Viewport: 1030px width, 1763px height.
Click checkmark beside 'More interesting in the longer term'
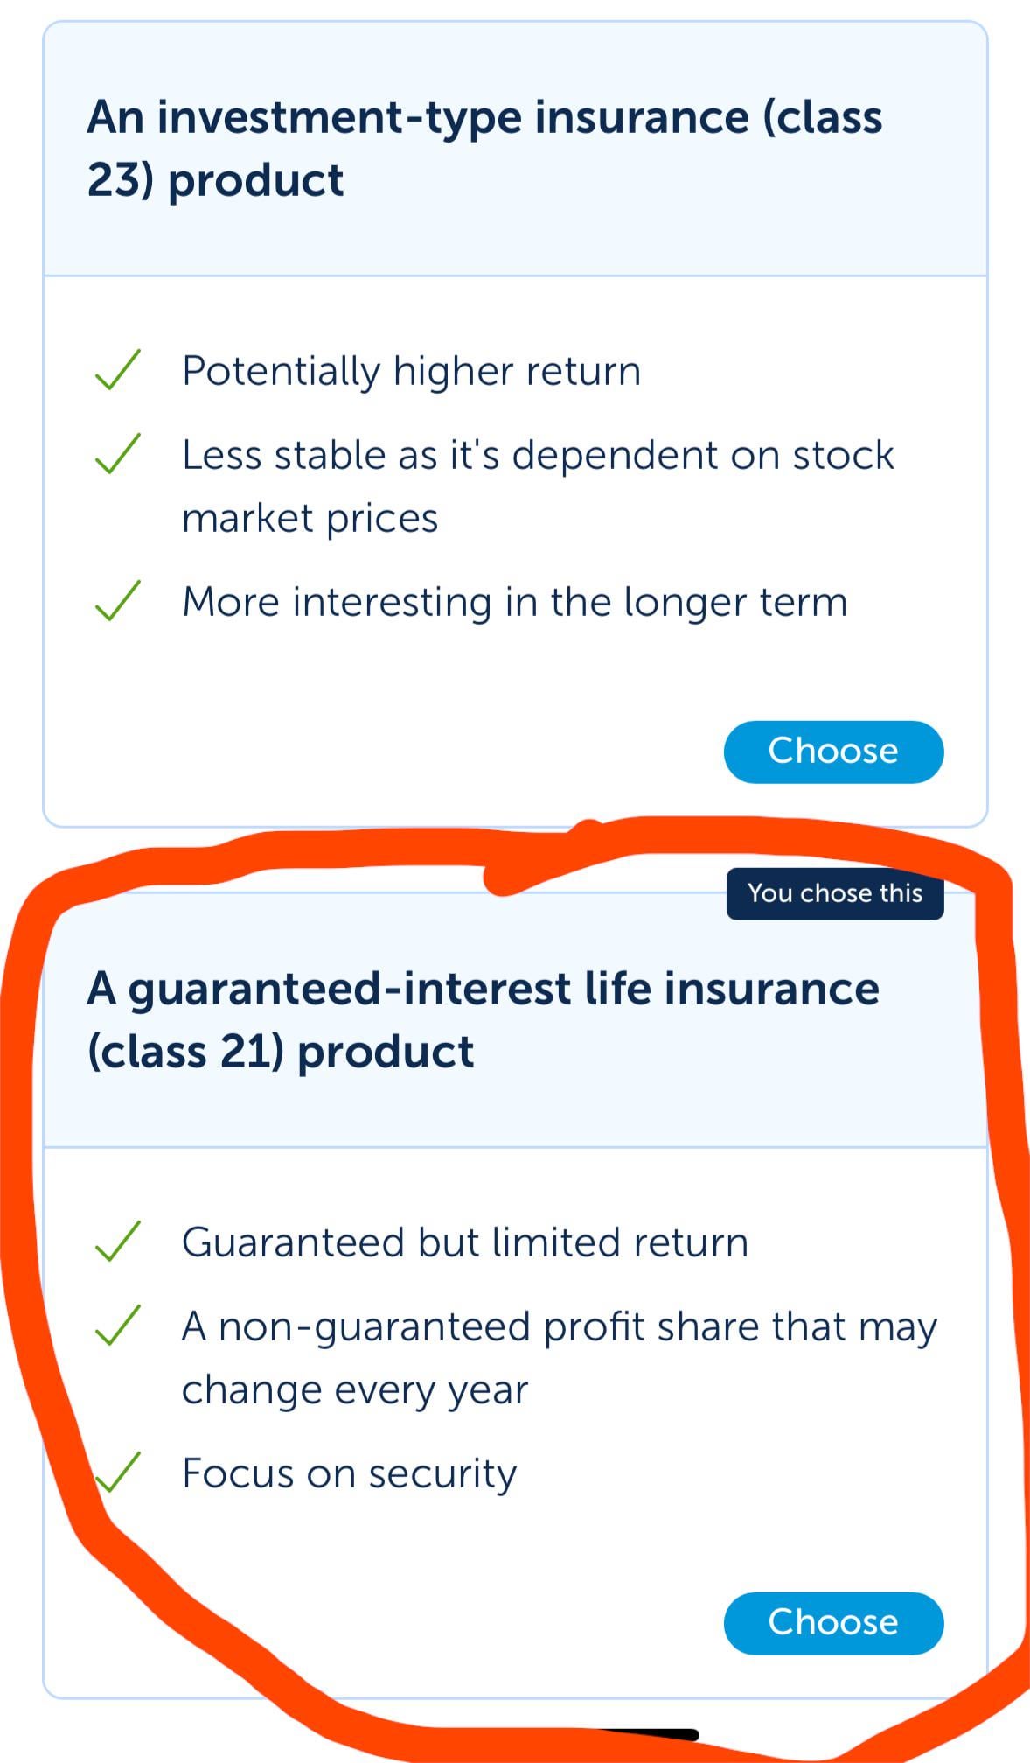(x=118, y=601)
